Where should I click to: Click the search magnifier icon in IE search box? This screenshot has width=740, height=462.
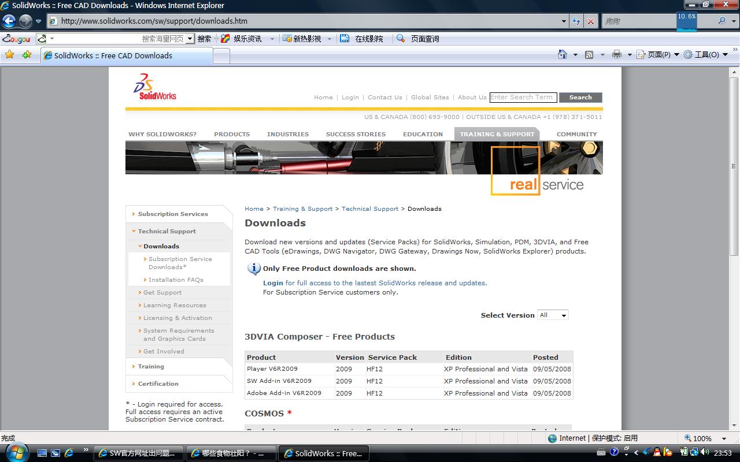click(721, 21)
